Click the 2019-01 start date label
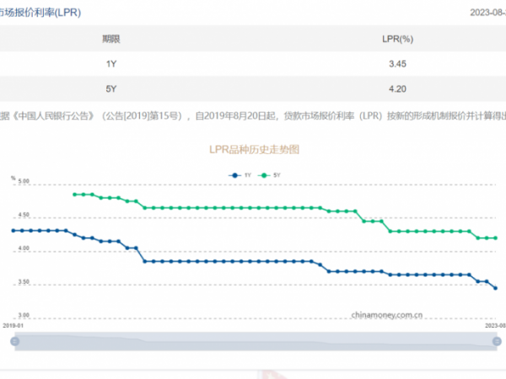This screenshot has height=379, width=506. [13, 324]
